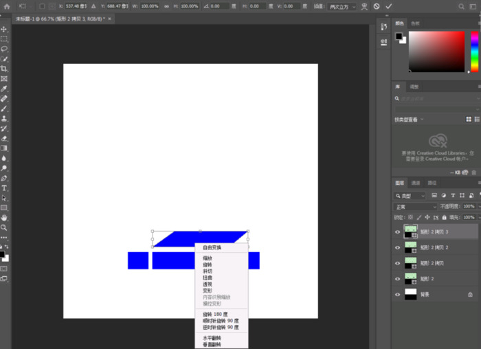Open the 正常 blend mode dropdown
Viewport: 481px width, 349px height.
(415, 206)
